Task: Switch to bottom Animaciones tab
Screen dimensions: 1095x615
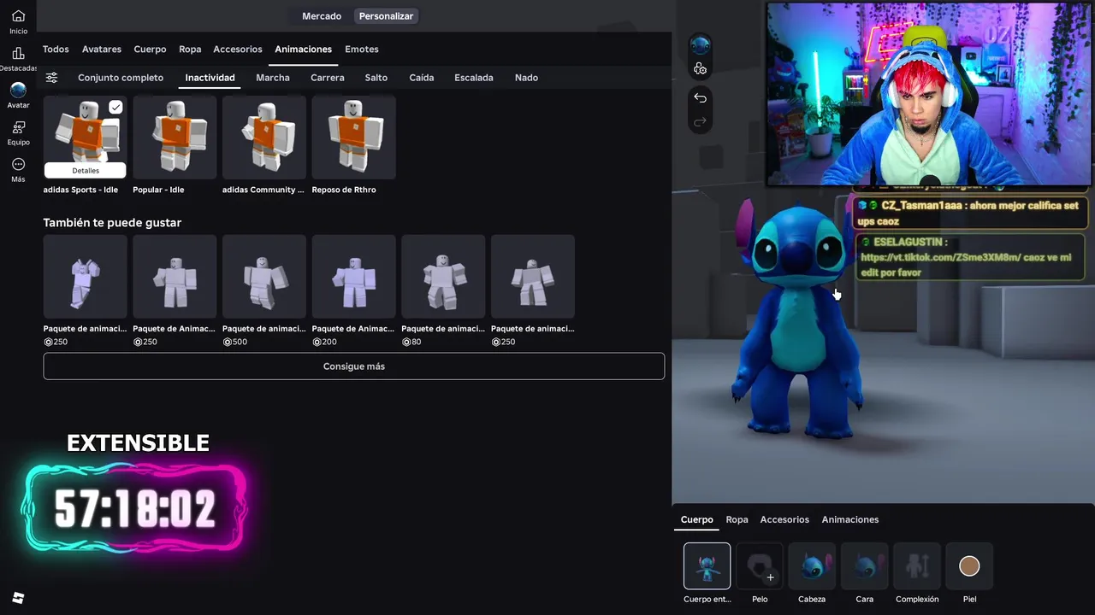Action: 850,519
